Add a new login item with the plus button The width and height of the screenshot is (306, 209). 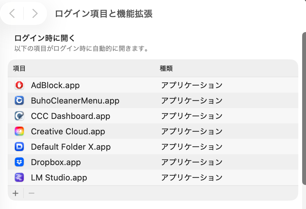coord(15,193)
